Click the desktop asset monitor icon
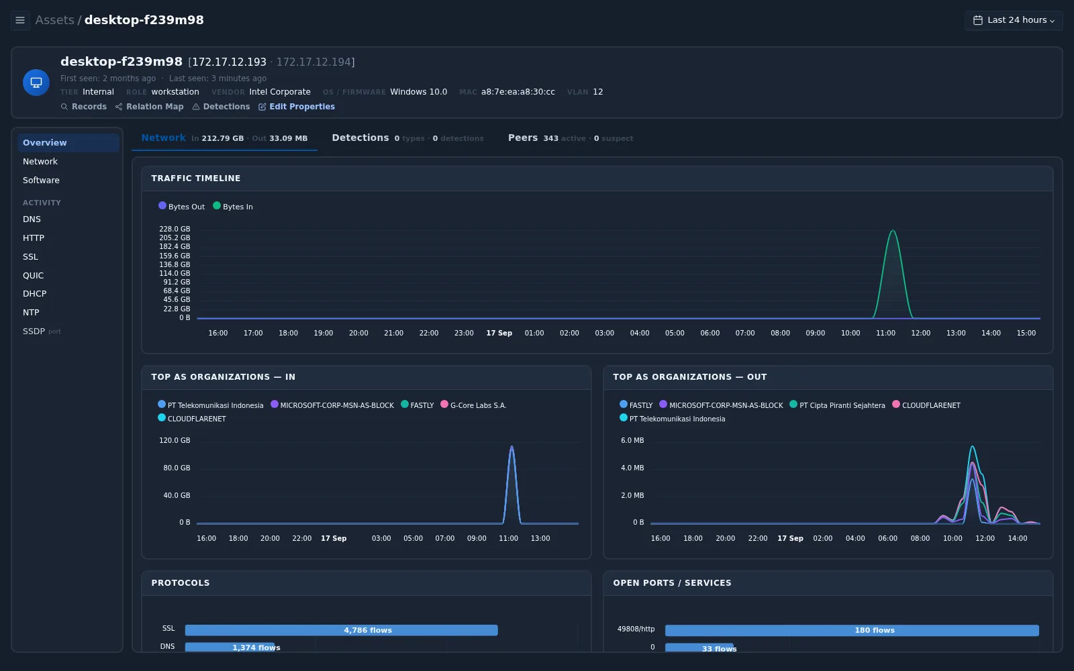 [x=36, y=83]
